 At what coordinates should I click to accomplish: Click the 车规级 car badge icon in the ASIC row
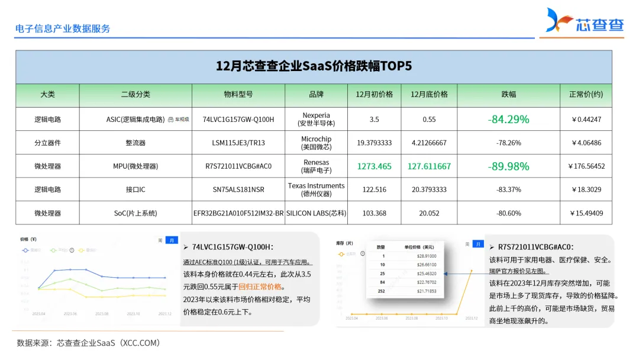tap(171, 120)
